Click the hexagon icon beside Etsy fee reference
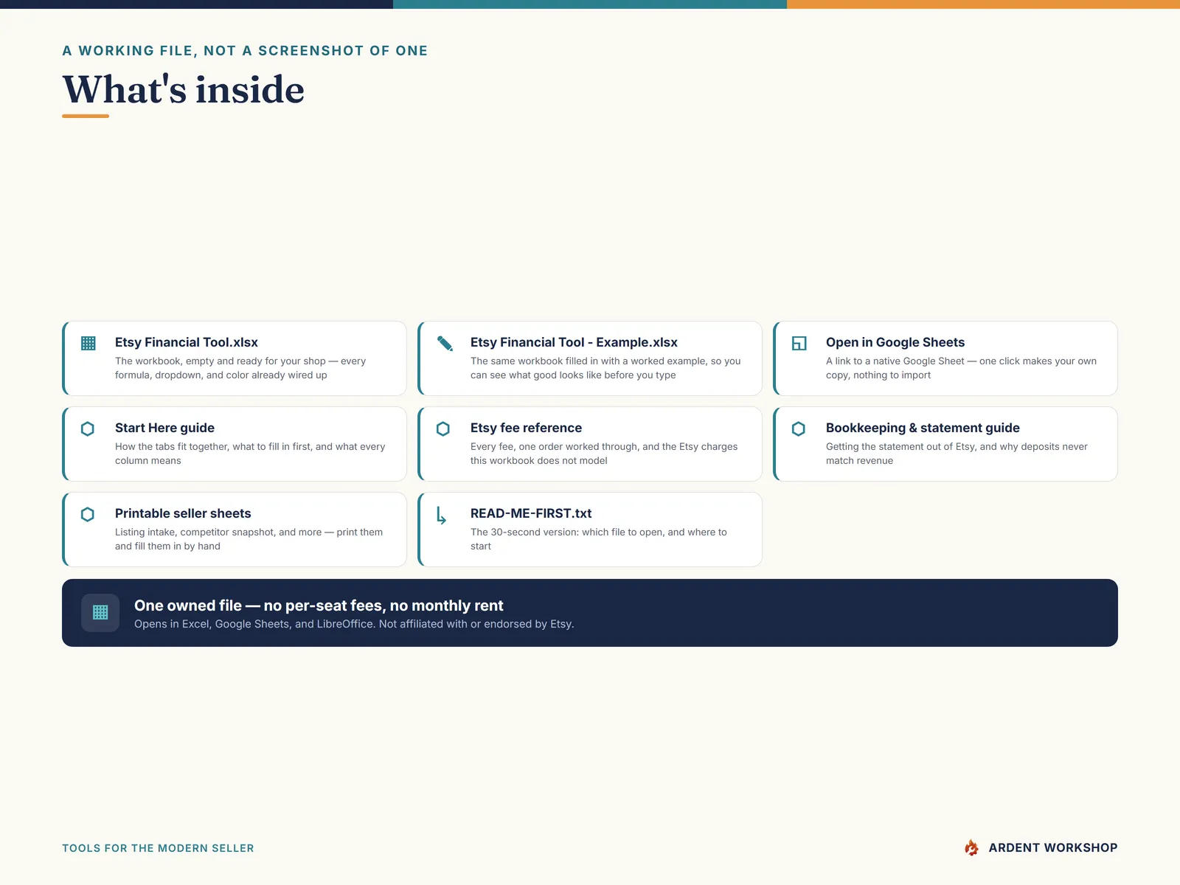 (443, 428)
